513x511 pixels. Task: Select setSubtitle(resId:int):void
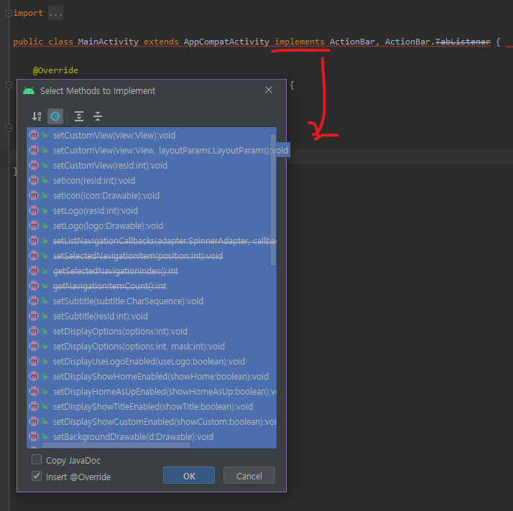pos(152,316)
